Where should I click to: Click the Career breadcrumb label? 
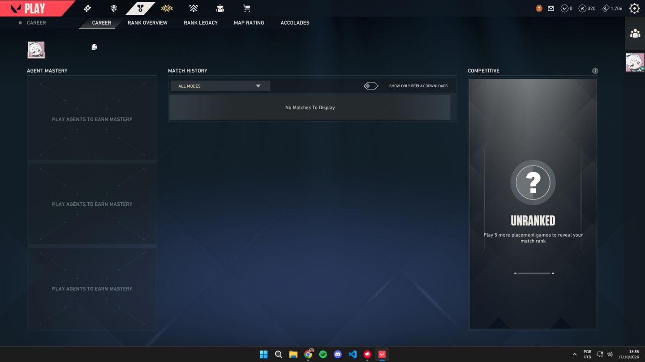(36, 23)
